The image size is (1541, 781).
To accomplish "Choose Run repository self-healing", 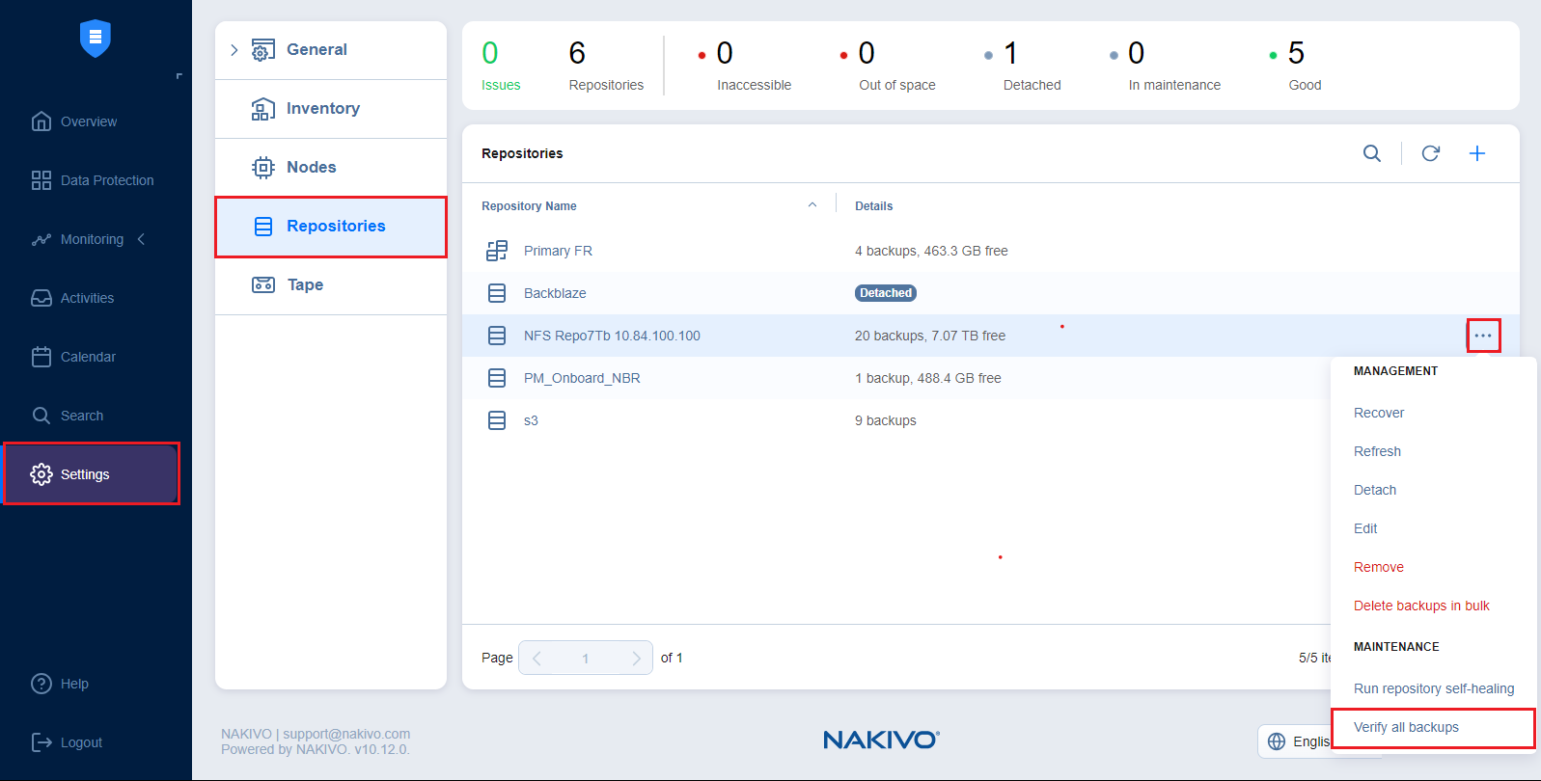I will pos(1433,688).
